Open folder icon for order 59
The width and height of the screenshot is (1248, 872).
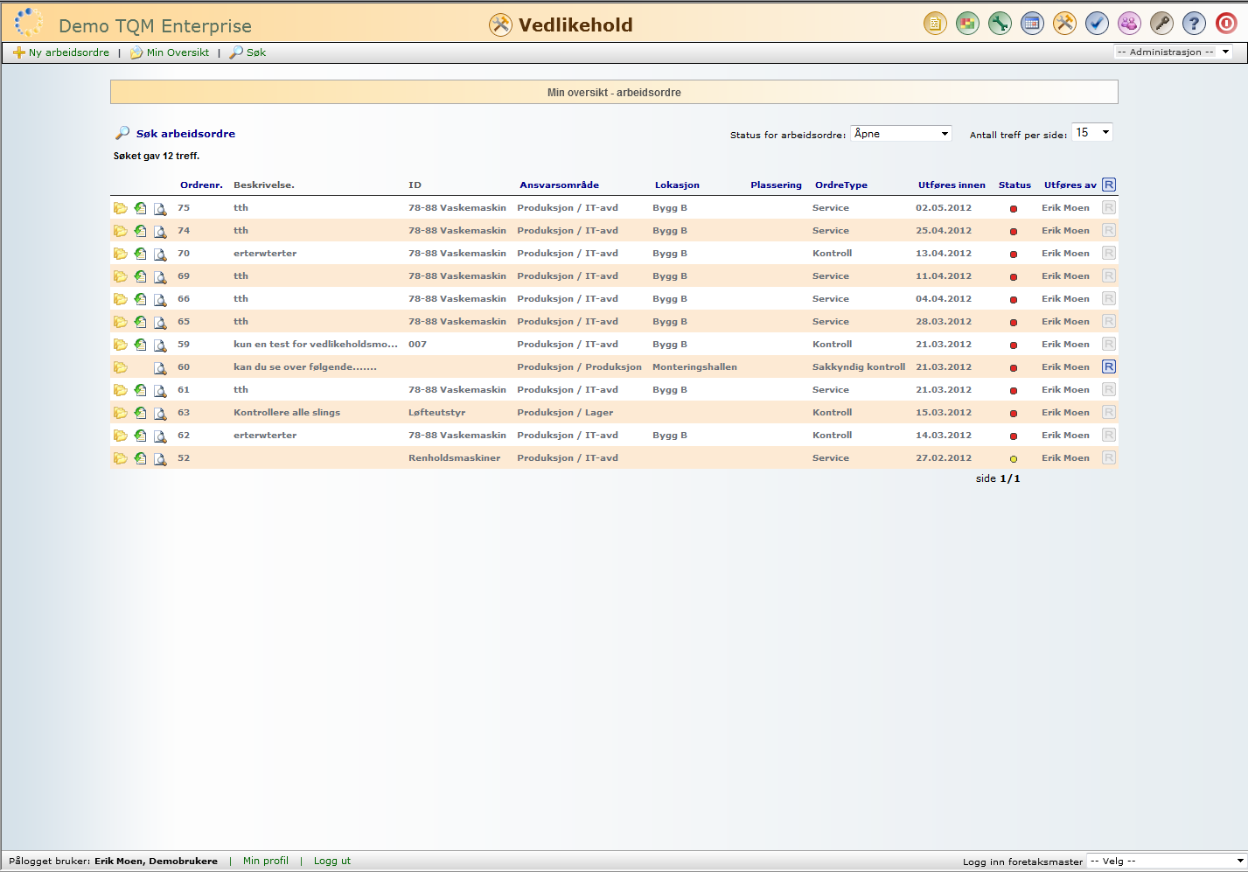click(121, 345)
